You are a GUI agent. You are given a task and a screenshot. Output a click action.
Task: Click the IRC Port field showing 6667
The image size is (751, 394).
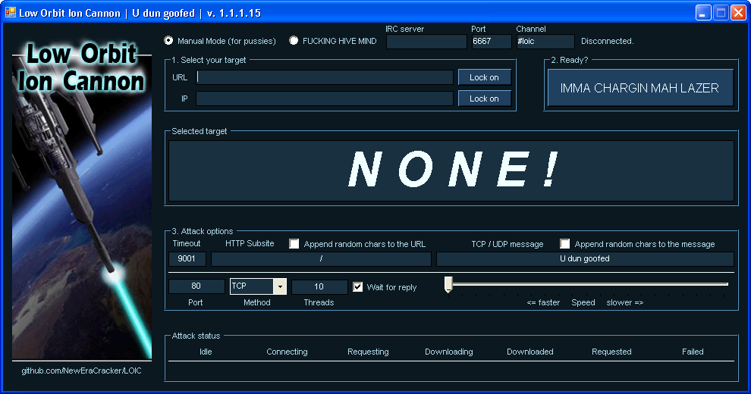492,42
